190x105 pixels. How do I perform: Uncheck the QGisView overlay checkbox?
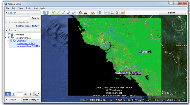[x=11, y=40]
